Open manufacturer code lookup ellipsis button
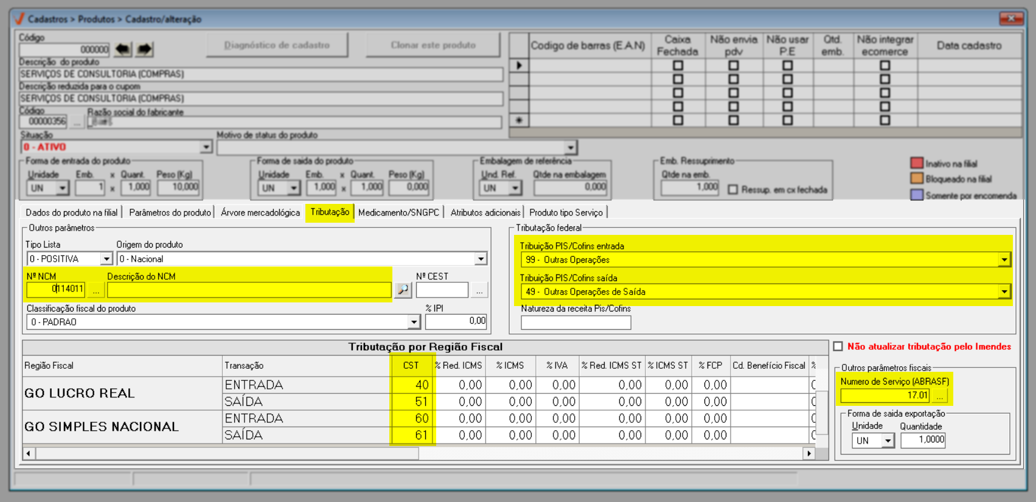The image size is (1036, 502). pos(77,122)
